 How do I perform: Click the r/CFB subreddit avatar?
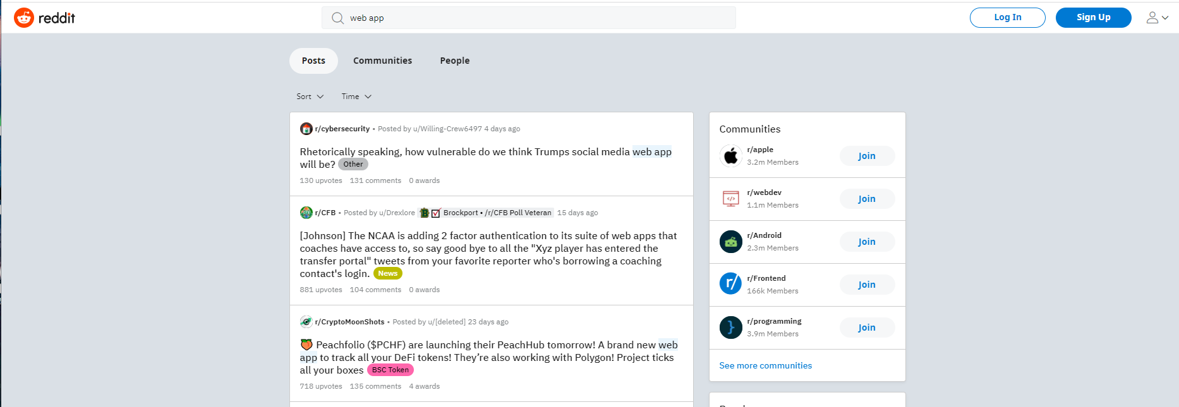[x=306, y=213]
